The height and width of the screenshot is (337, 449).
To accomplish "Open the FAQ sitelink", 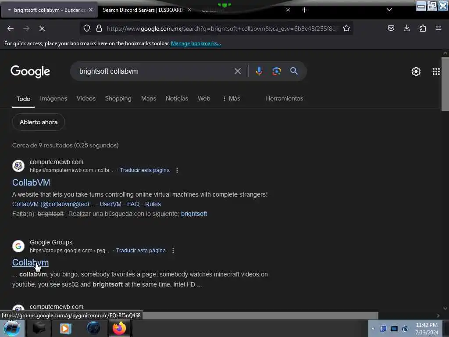I will [x=133, y=204].
